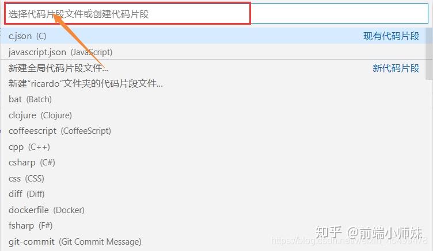Viewport: 433px width, 251px height.
Task: Select clojure (Clojure) from the list
Action: click(213, 115)
